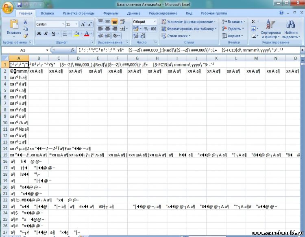Image resolution: width=305 pixels, height=237 pixels.
Task: Apply yellow fill color bucket
Action: point(76,34)
